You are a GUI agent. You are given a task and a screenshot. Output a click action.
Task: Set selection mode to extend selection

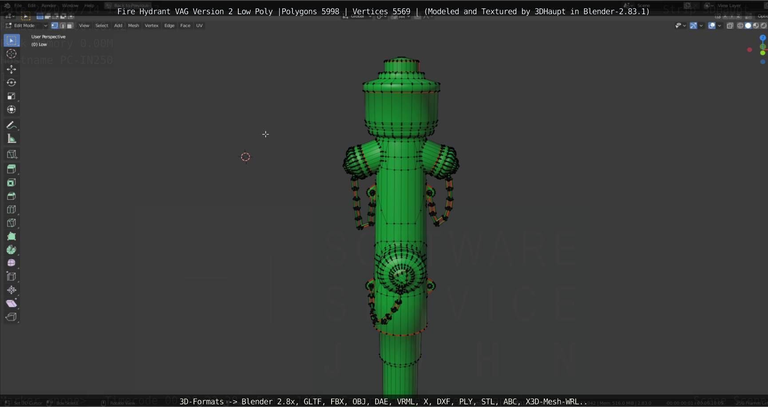click(x=48, y=16)
